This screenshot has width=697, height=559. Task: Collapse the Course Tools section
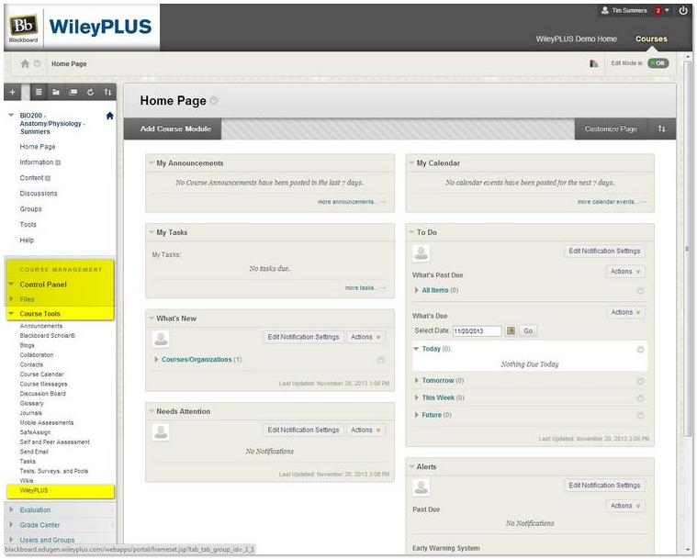(x=11, y=314)
